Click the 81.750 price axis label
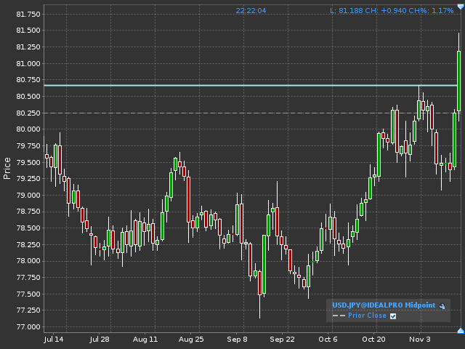This screenshot has width=465, height=349. pyautogui.click(x=28, y=15)
